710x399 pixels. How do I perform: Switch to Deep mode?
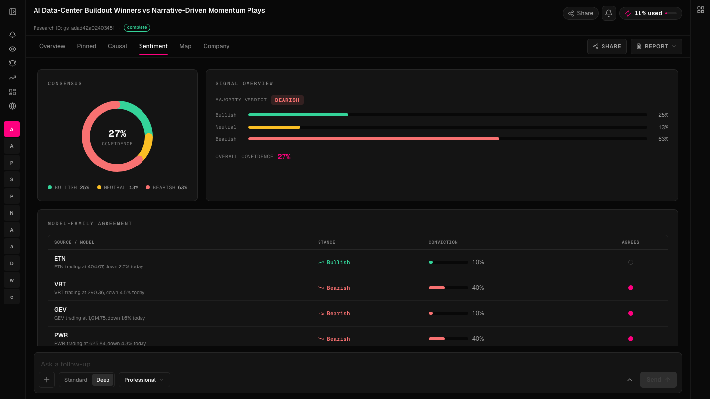(103, 380)
